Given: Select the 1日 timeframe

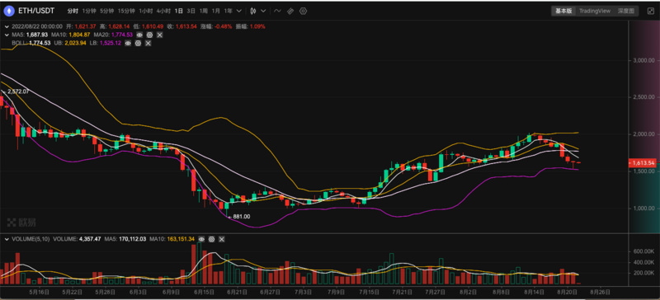Looking at the screenshot, I should point(179,11).
